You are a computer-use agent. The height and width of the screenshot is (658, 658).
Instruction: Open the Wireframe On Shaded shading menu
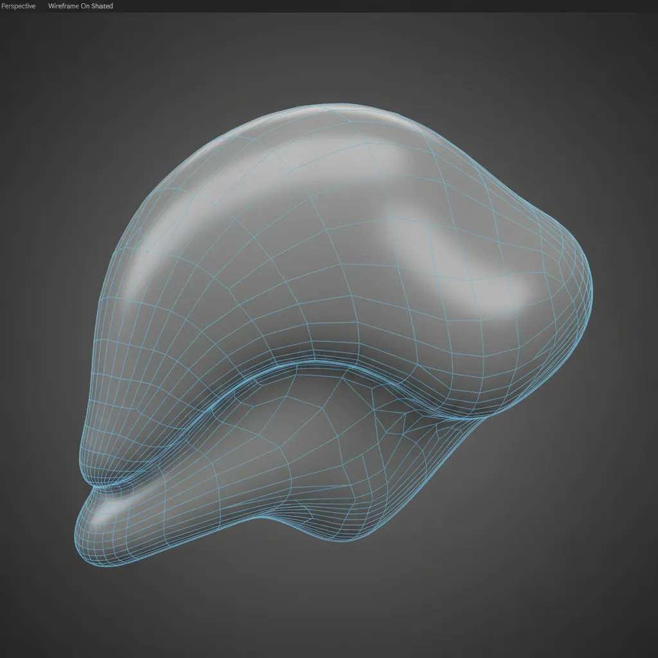click(80, 5)
